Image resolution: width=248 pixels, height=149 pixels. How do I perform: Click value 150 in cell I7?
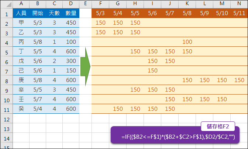152,71
